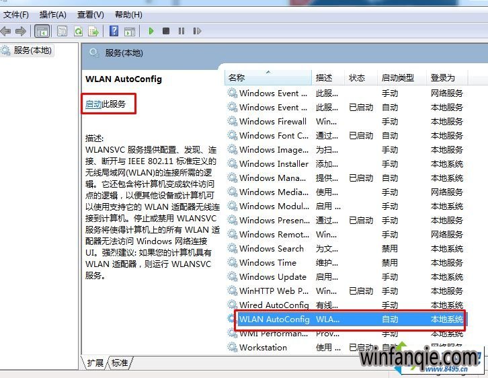Select the Windows Modul... service name

[x=274, y=206]
